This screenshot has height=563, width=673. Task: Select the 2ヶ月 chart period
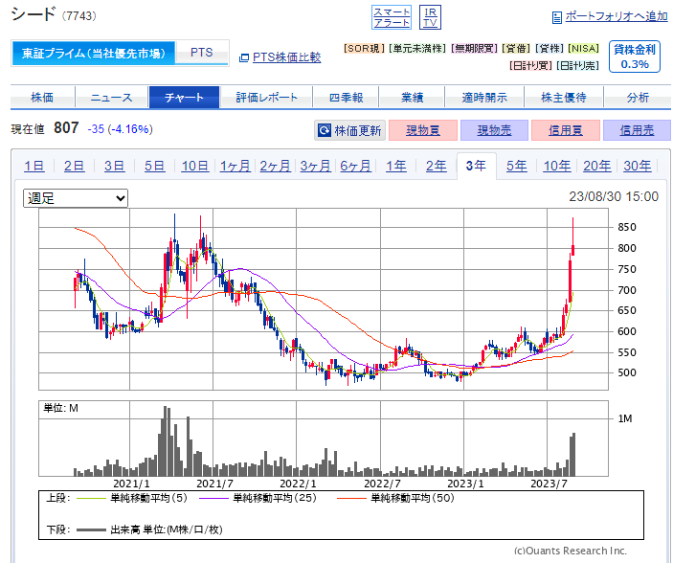pos(275,166)
